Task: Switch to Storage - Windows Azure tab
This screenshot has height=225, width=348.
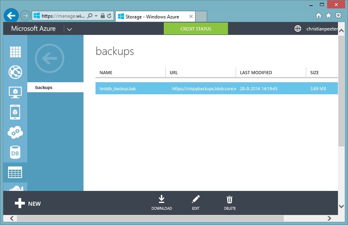Action: 155,16
